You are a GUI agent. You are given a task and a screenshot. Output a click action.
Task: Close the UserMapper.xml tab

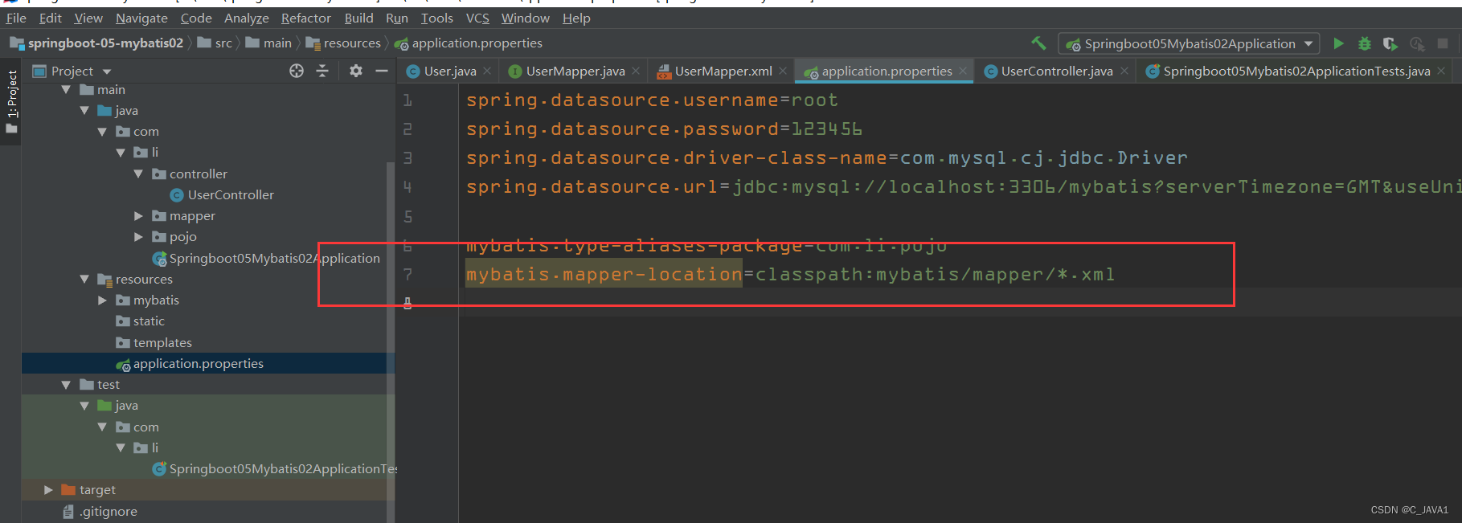(x=783, y=72)
